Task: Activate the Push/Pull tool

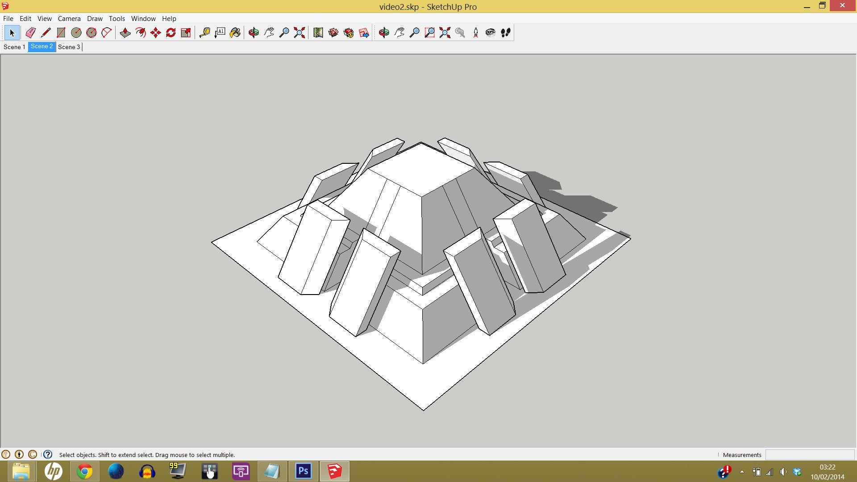Action: (125, 33)
